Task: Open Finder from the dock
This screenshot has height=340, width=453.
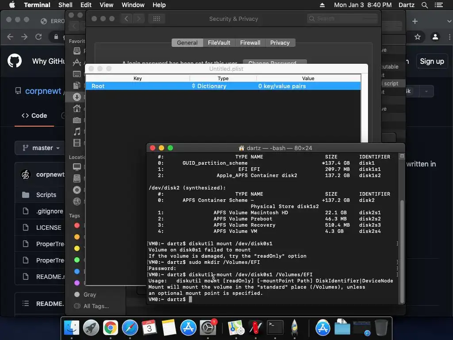Action: coord(71,328)
